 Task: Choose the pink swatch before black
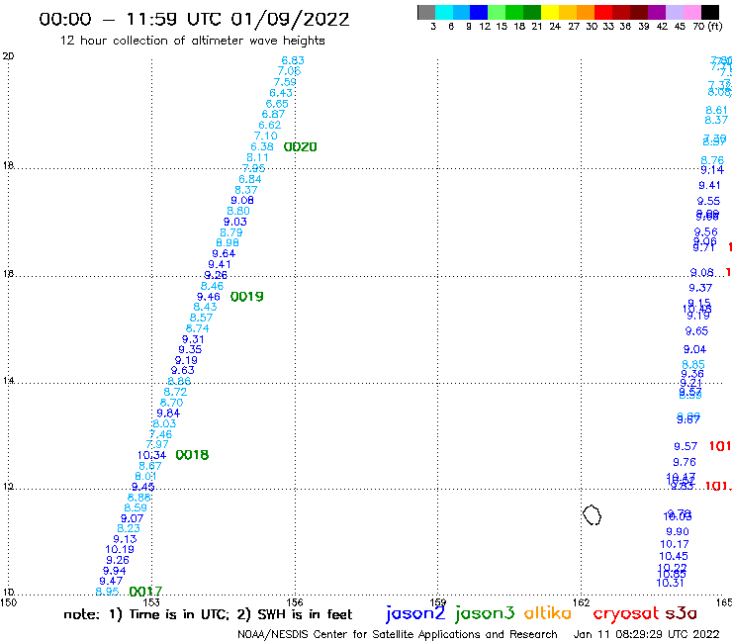[691, 12]
